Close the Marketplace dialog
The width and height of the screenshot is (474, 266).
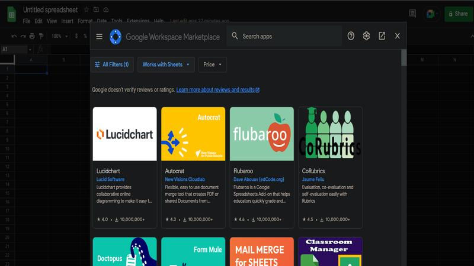[397, 36]
